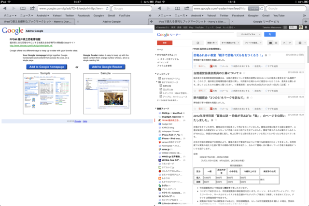Reload the Add to Google page
Image resolution: width=309 pixels, height=206 pixels.
coord(107,9)
